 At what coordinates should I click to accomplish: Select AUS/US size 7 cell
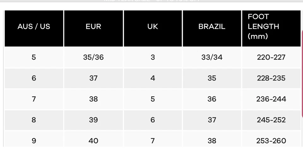[x=34, y=99]
